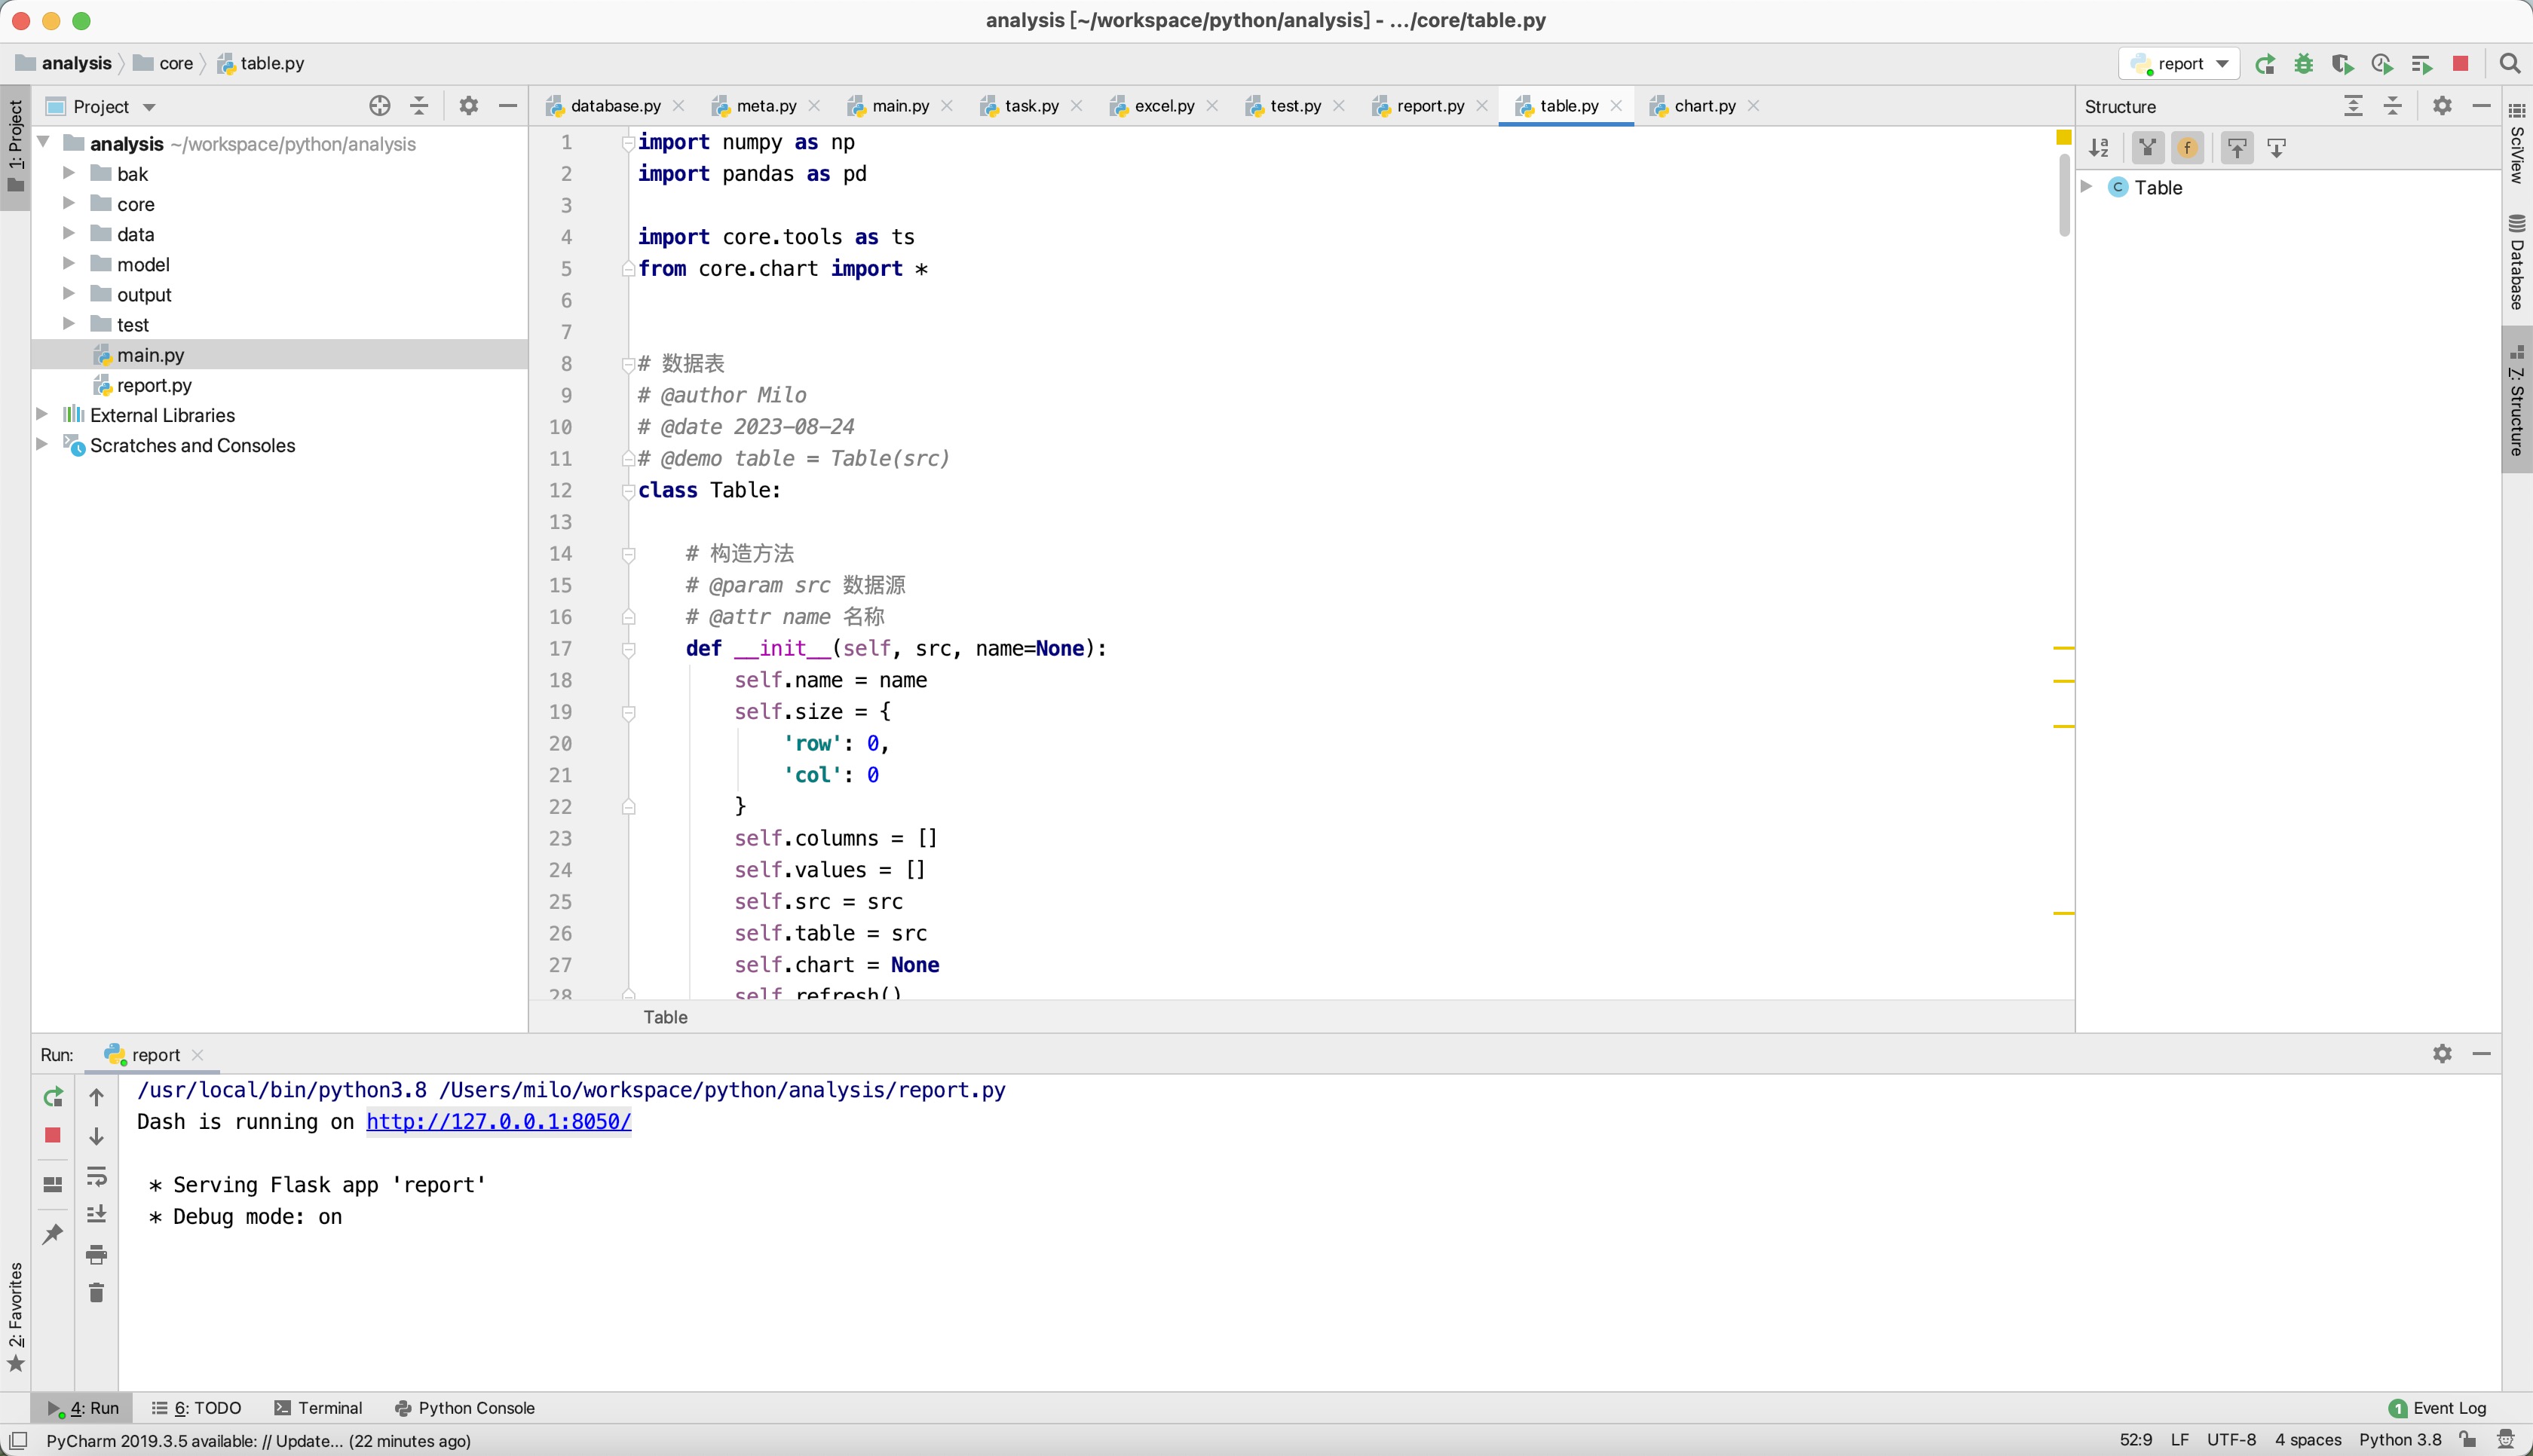Open the profiler run icon
This screenshot has width=2533, height=1456.
click(x=2382, y=64)
